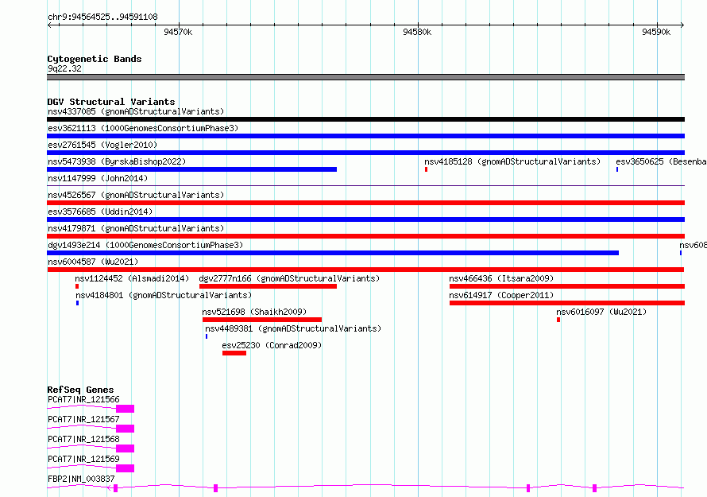Click small red marker under nsv6016097
This screenshot has width=707, height=497.
pos(558,320)
